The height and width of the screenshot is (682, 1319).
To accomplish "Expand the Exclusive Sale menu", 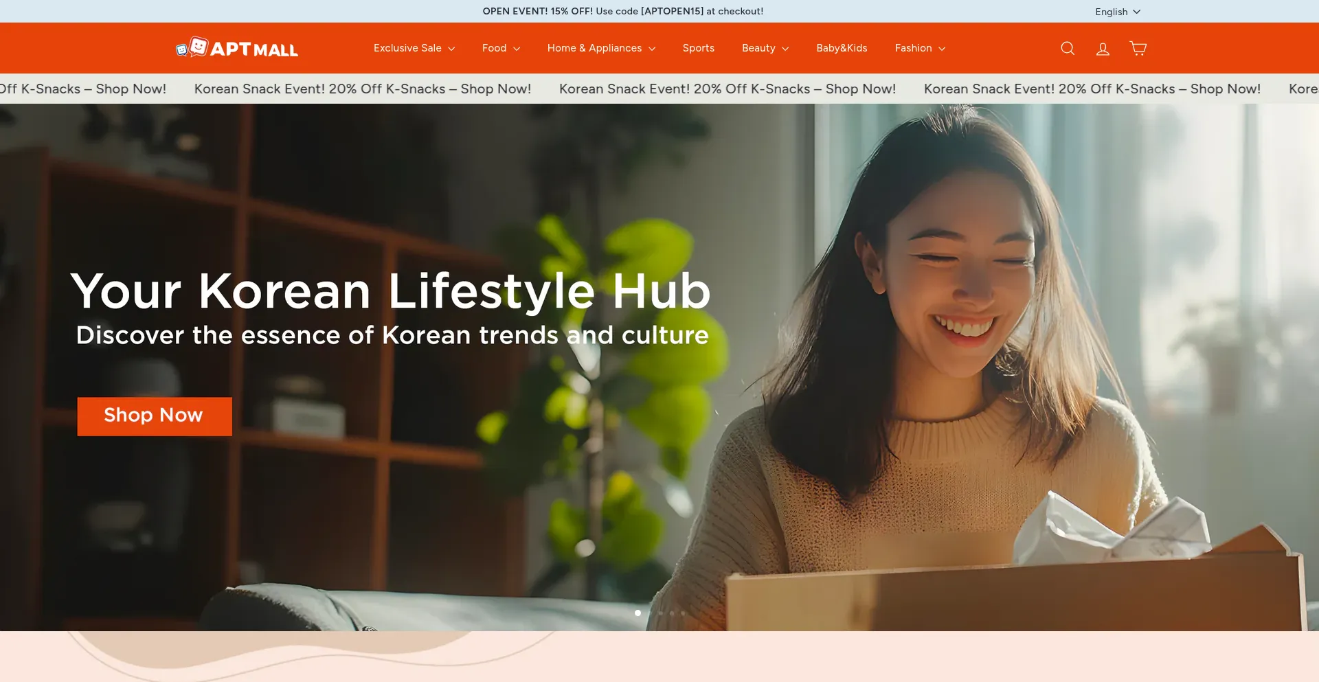I will point(414,48).
